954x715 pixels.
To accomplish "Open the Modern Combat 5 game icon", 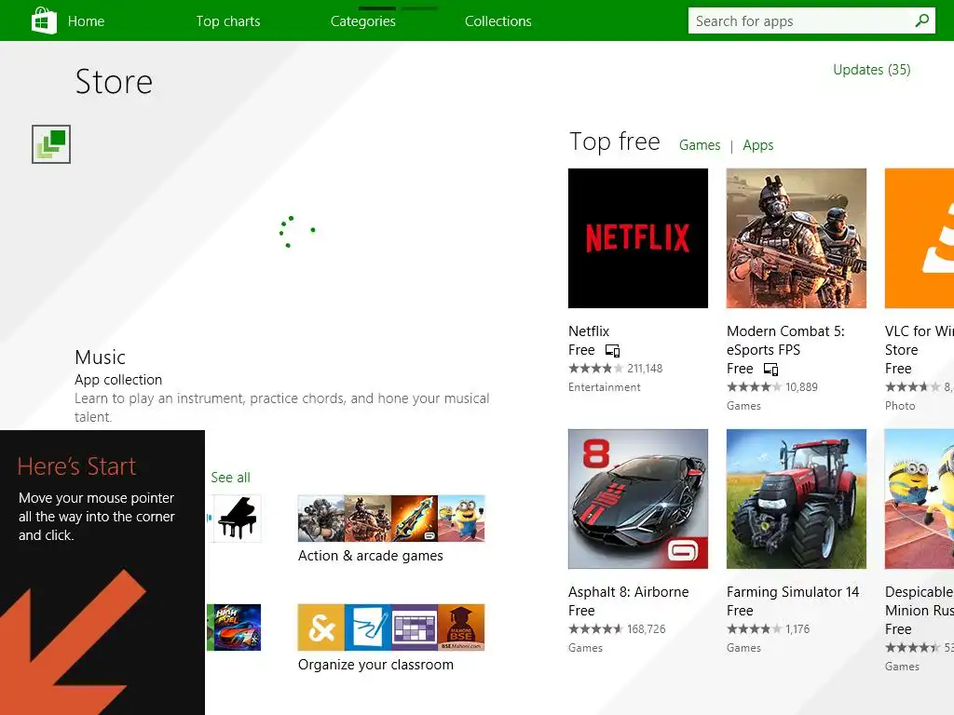I will tap(796, 238).
